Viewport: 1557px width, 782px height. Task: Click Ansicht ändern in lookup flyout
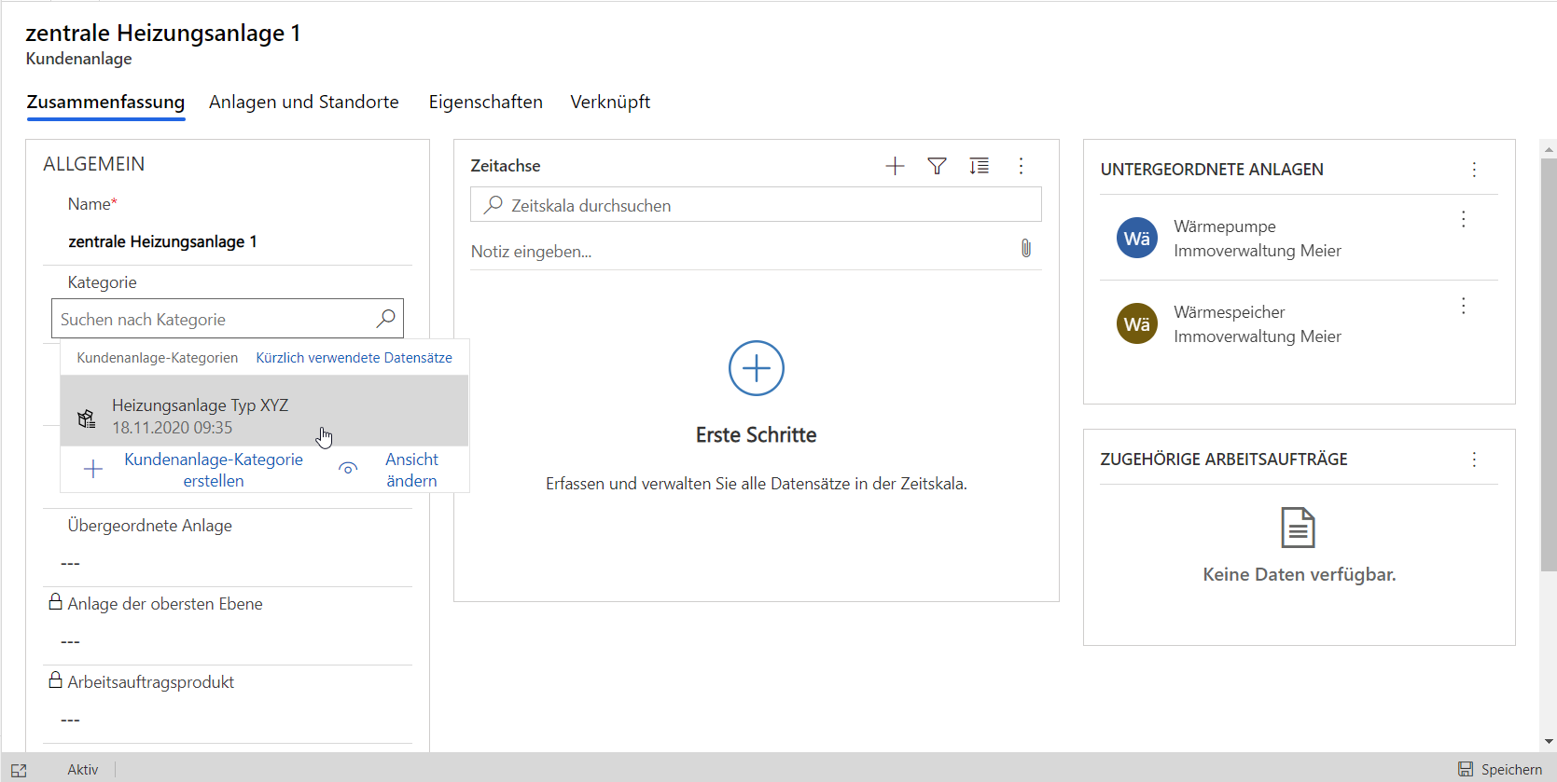click(410, 470)
